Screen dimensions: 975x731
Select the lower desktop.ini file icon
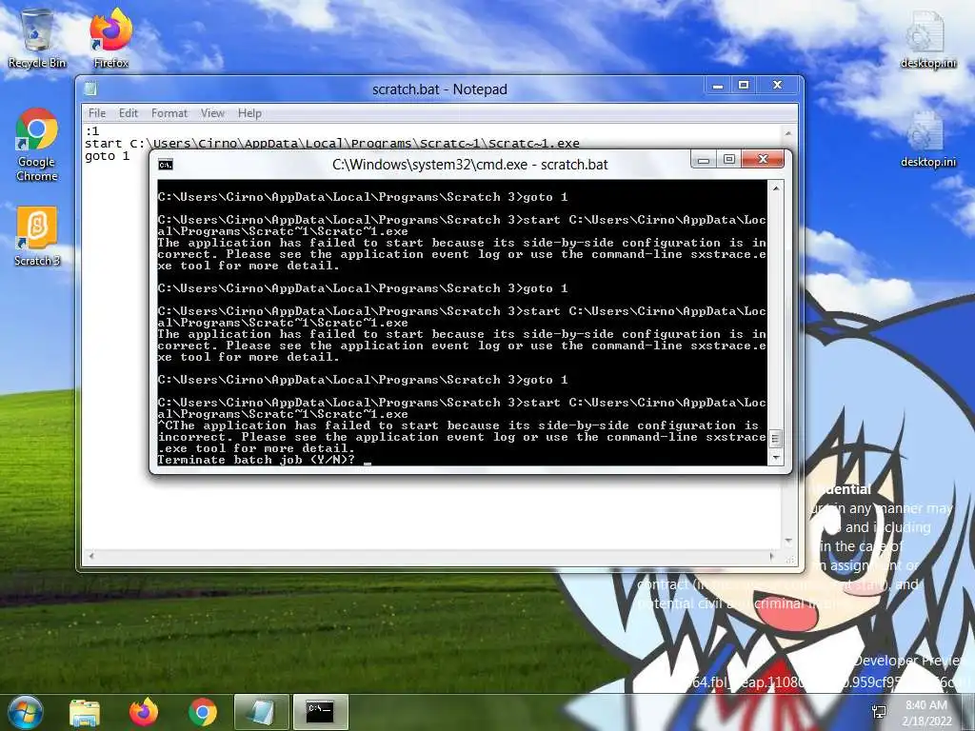927,139
